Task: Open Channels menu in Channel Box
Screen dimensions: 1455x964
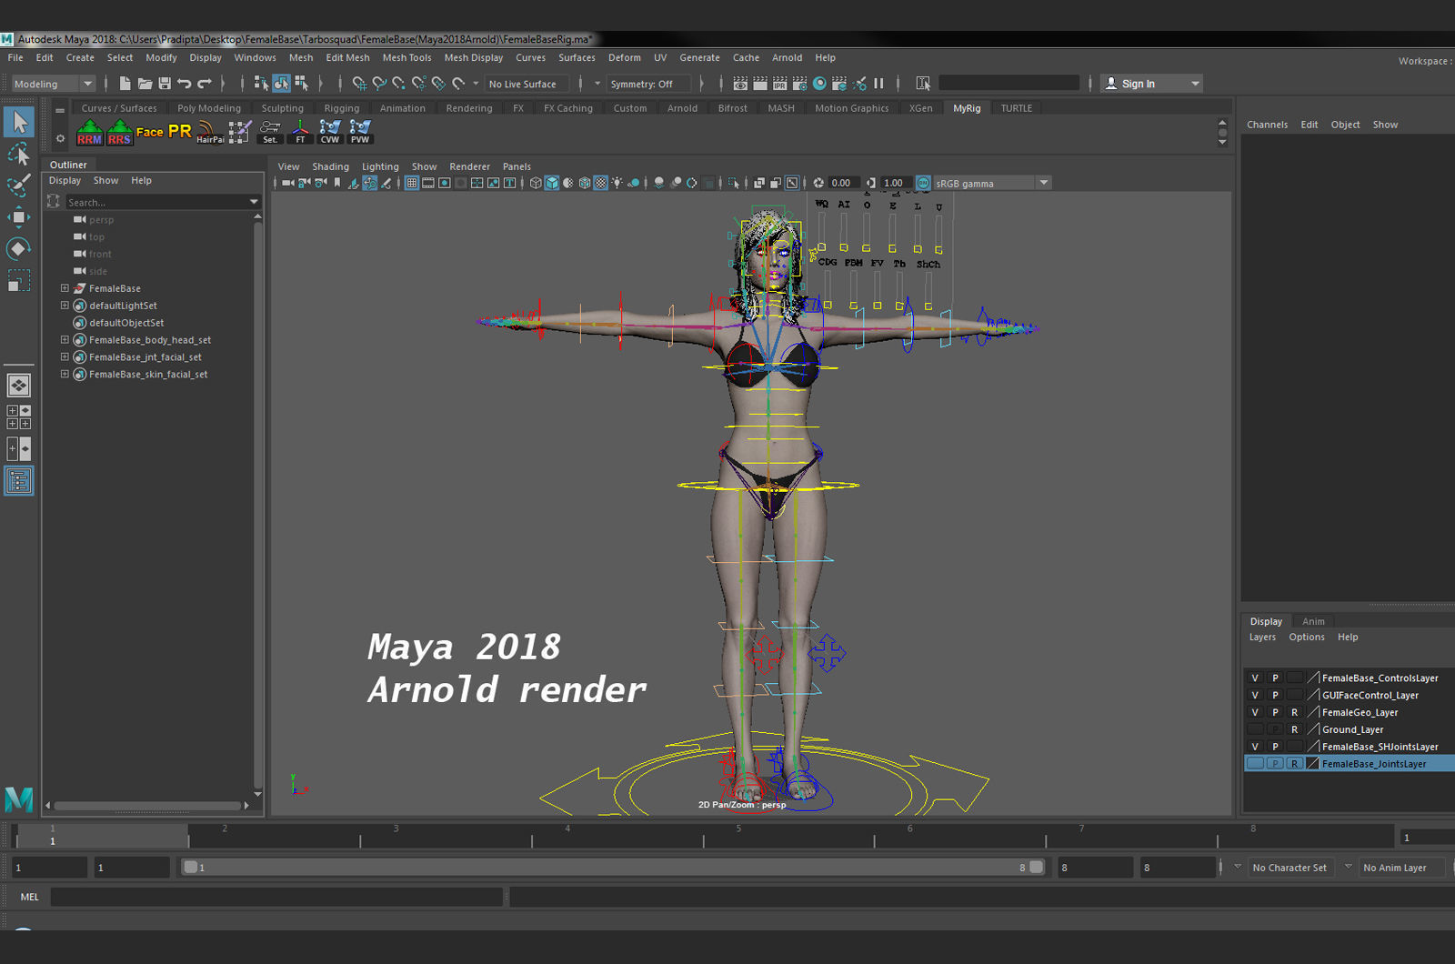Action: click(x=1267, y=125)
